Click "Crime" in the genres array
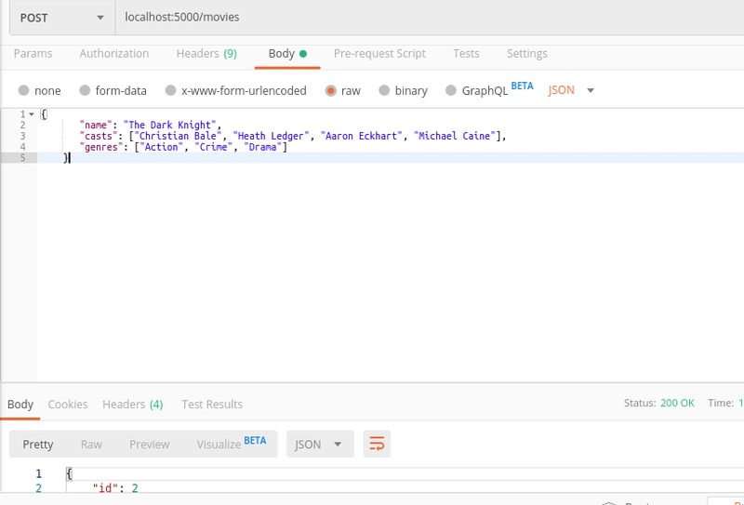Screen dimensions: 744x505 click(214, 147)
